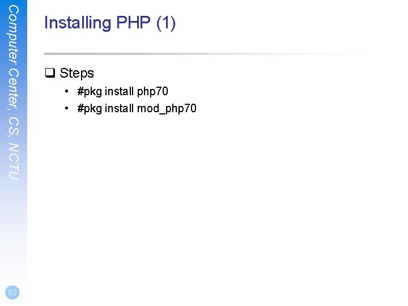Click the gray horizontal divider under the title
The width and height of the screenshot is (408, 306).
pos(212,54)
